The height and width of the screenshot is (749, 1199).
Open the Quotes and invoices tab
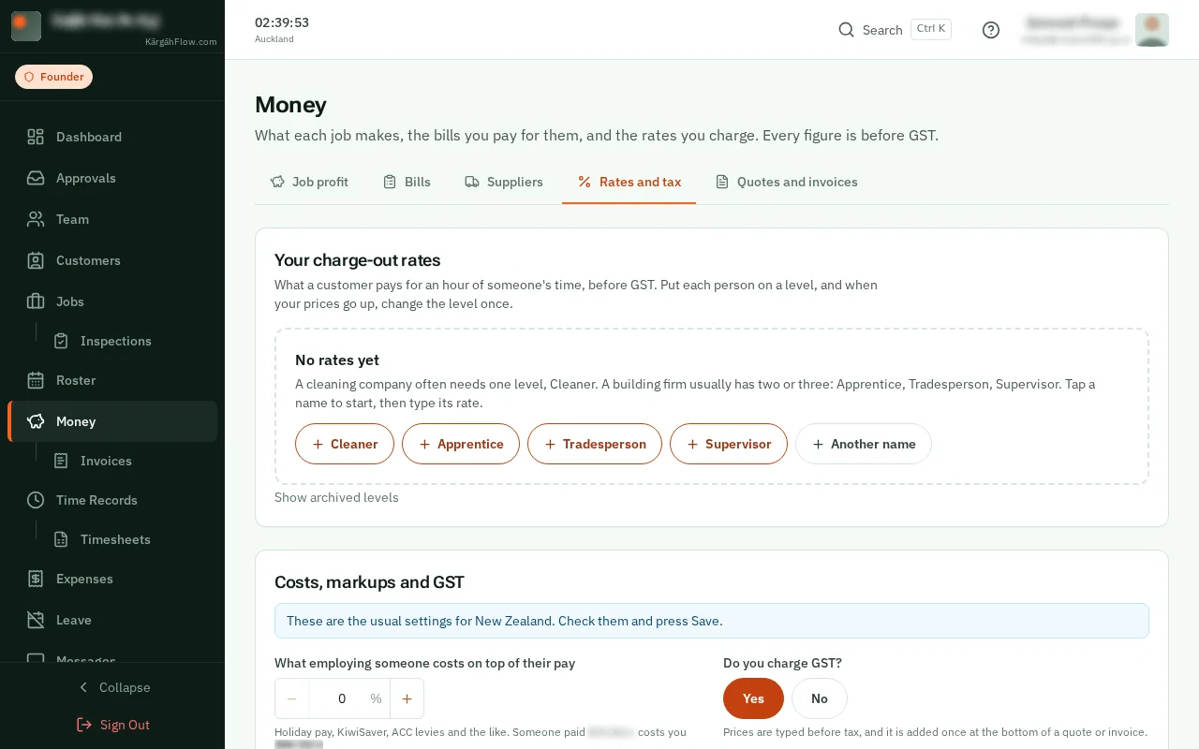tap(787, 182)
